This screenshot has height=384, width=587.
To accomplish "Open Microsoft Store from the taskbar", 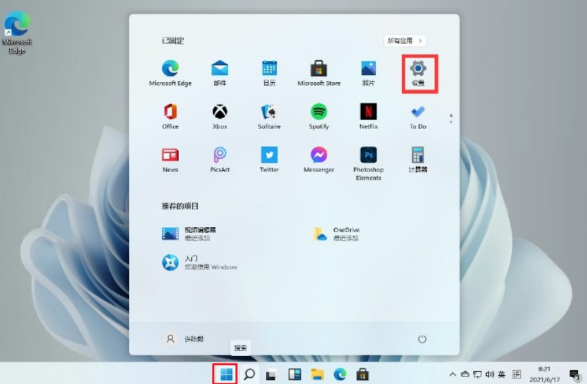I will (362, 374).
